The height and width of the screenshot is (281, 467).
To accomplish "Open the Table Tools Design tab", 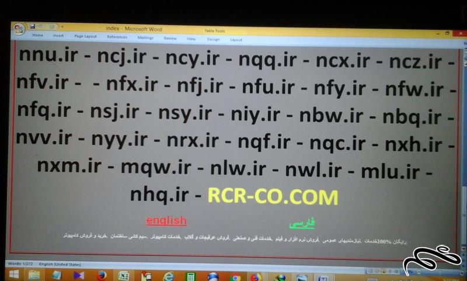I will click(213, 39).
